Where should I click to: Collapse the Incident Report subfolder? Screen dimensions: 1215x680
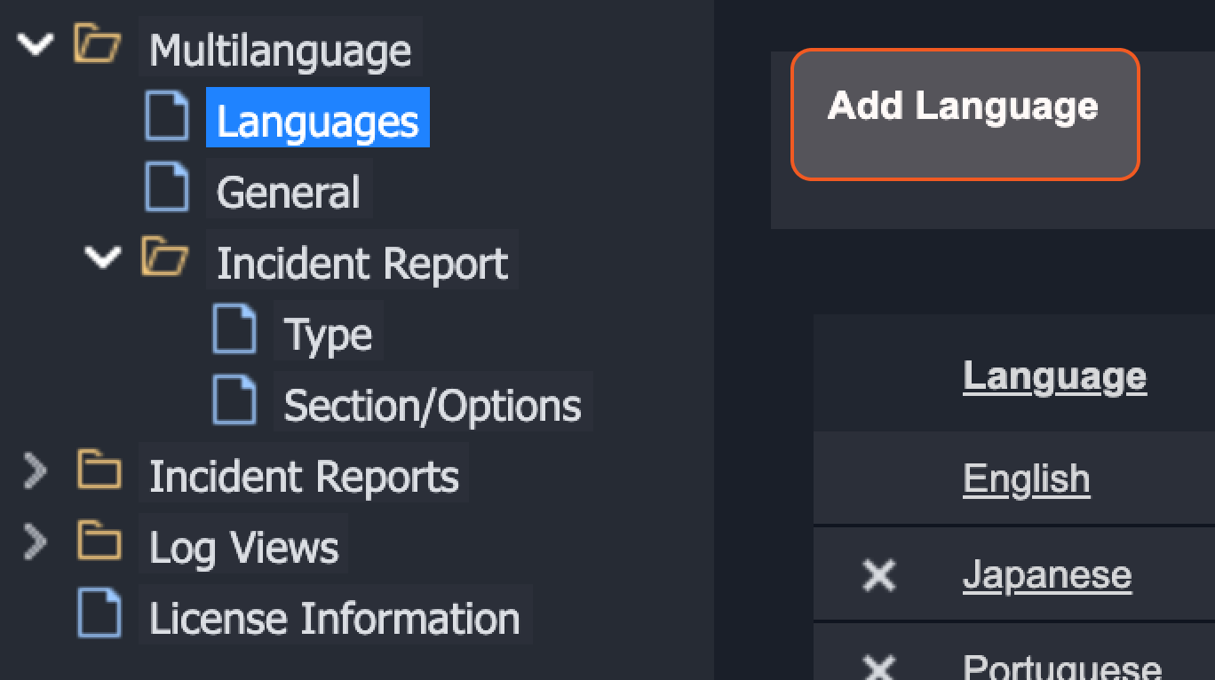coord(103,258)
